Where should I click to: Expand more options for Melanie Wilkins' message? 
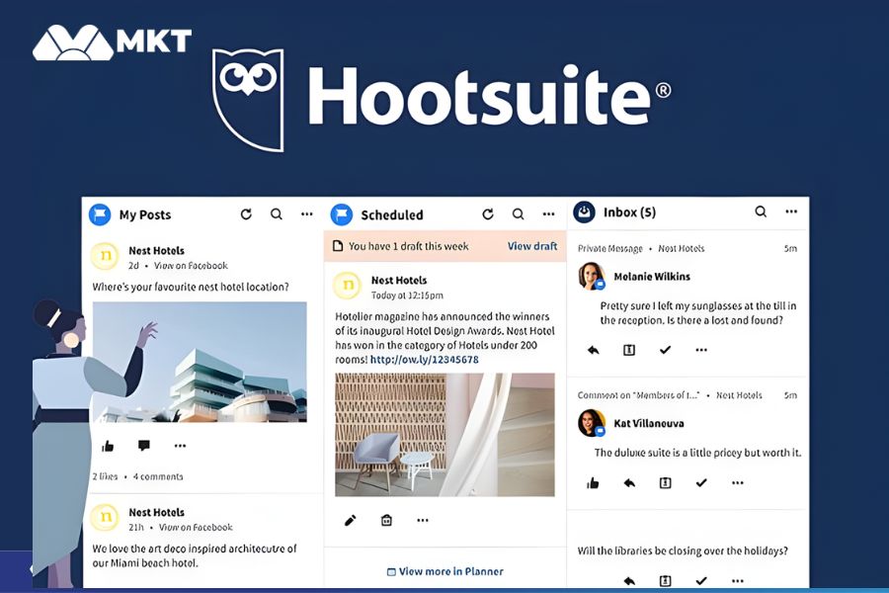(701, 350)
